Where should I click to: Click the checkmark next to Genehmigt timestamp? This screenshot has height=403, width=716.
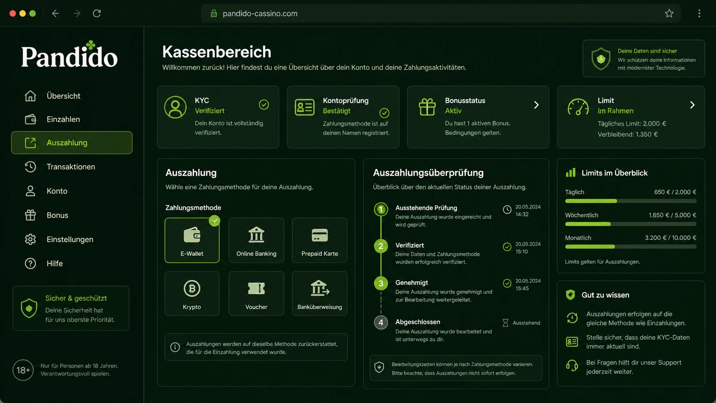(x=507, y=284)
